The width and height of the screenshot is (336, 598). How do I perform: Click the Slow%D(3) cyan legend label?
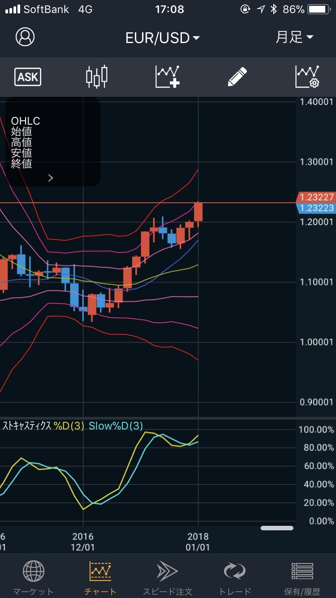tap(116, 426)
